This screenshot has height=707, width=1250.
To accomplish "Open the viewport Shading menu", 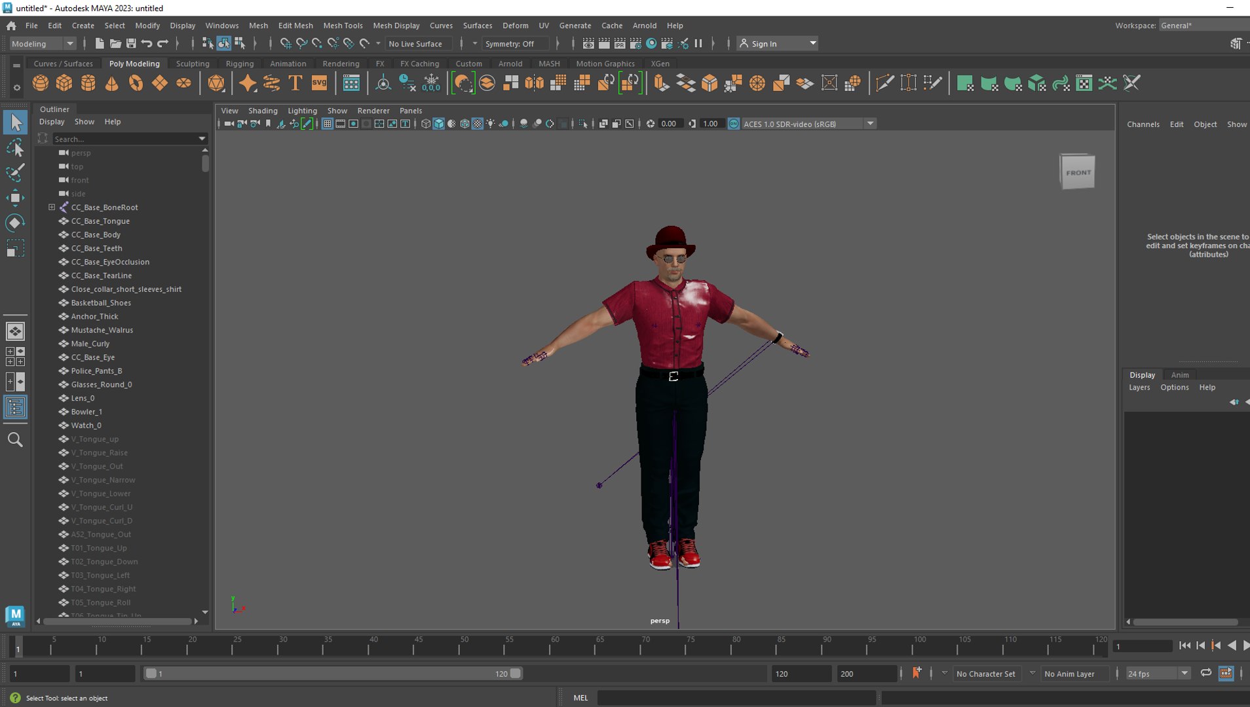I will click(263, 111).
